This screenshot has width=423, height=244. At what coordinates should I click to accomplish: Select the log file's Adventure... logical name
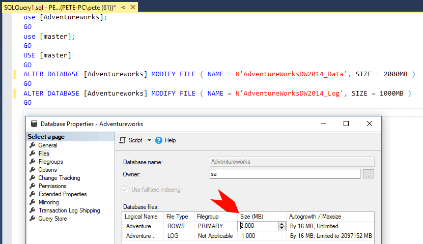pos(143,236)
